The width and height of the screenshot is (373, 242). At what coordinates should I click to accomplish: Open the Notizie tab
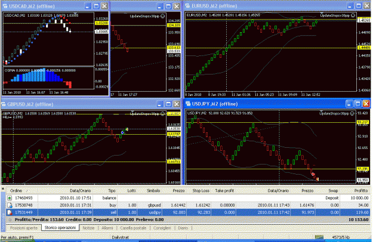pos(88,228)
